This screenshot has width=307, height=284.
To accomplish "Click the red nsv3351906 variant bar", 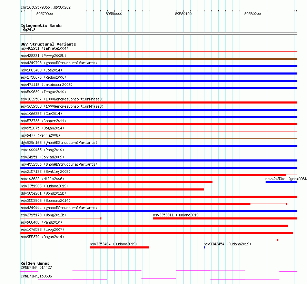I will (x=112, y=189).
